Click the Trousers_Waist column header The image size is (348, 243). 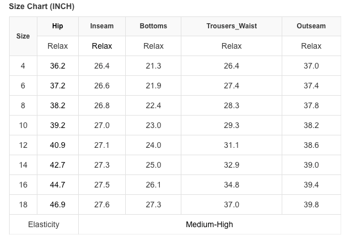231,26
